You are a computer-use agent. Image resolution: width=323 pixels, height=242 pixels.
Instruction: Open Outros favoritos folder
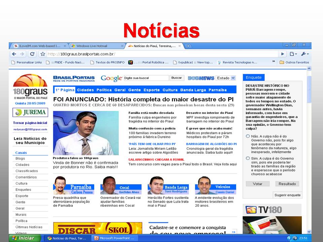pos(294,63)
